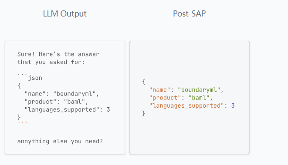Click the purple number 3 in Post-SAP
The height and width of the screenshot is (165, 288).
point(233,106)
